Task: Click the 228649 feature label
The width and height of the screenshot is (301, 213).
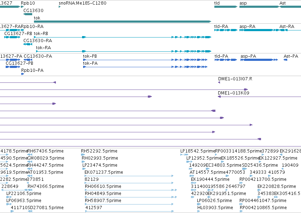Action: [x=10, y=186]
